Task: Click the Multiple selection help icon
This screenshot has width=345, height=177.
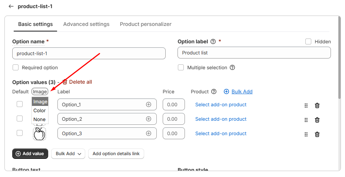Action: pyautogui.click(x=232, y=67)
